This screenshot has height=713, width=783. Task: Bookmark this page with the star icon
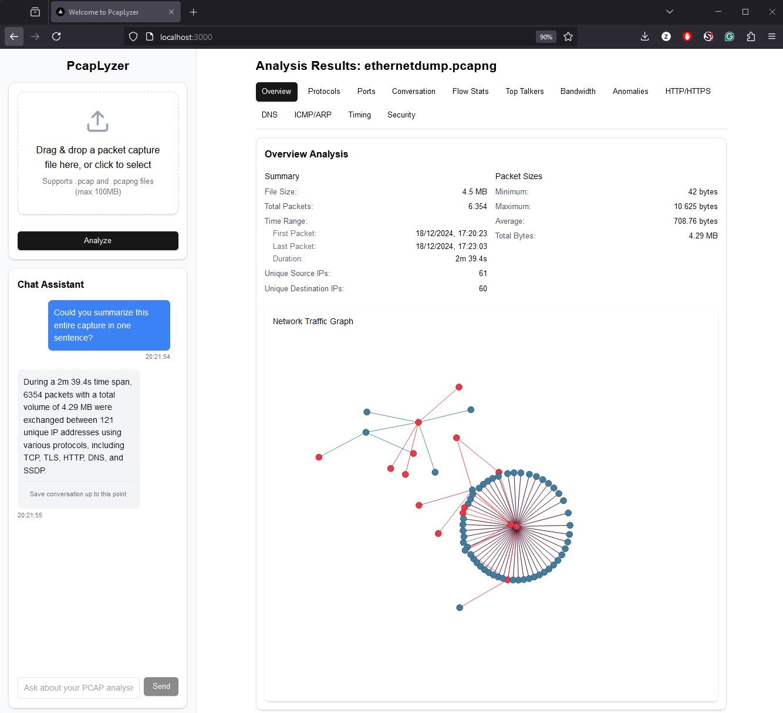568,36
